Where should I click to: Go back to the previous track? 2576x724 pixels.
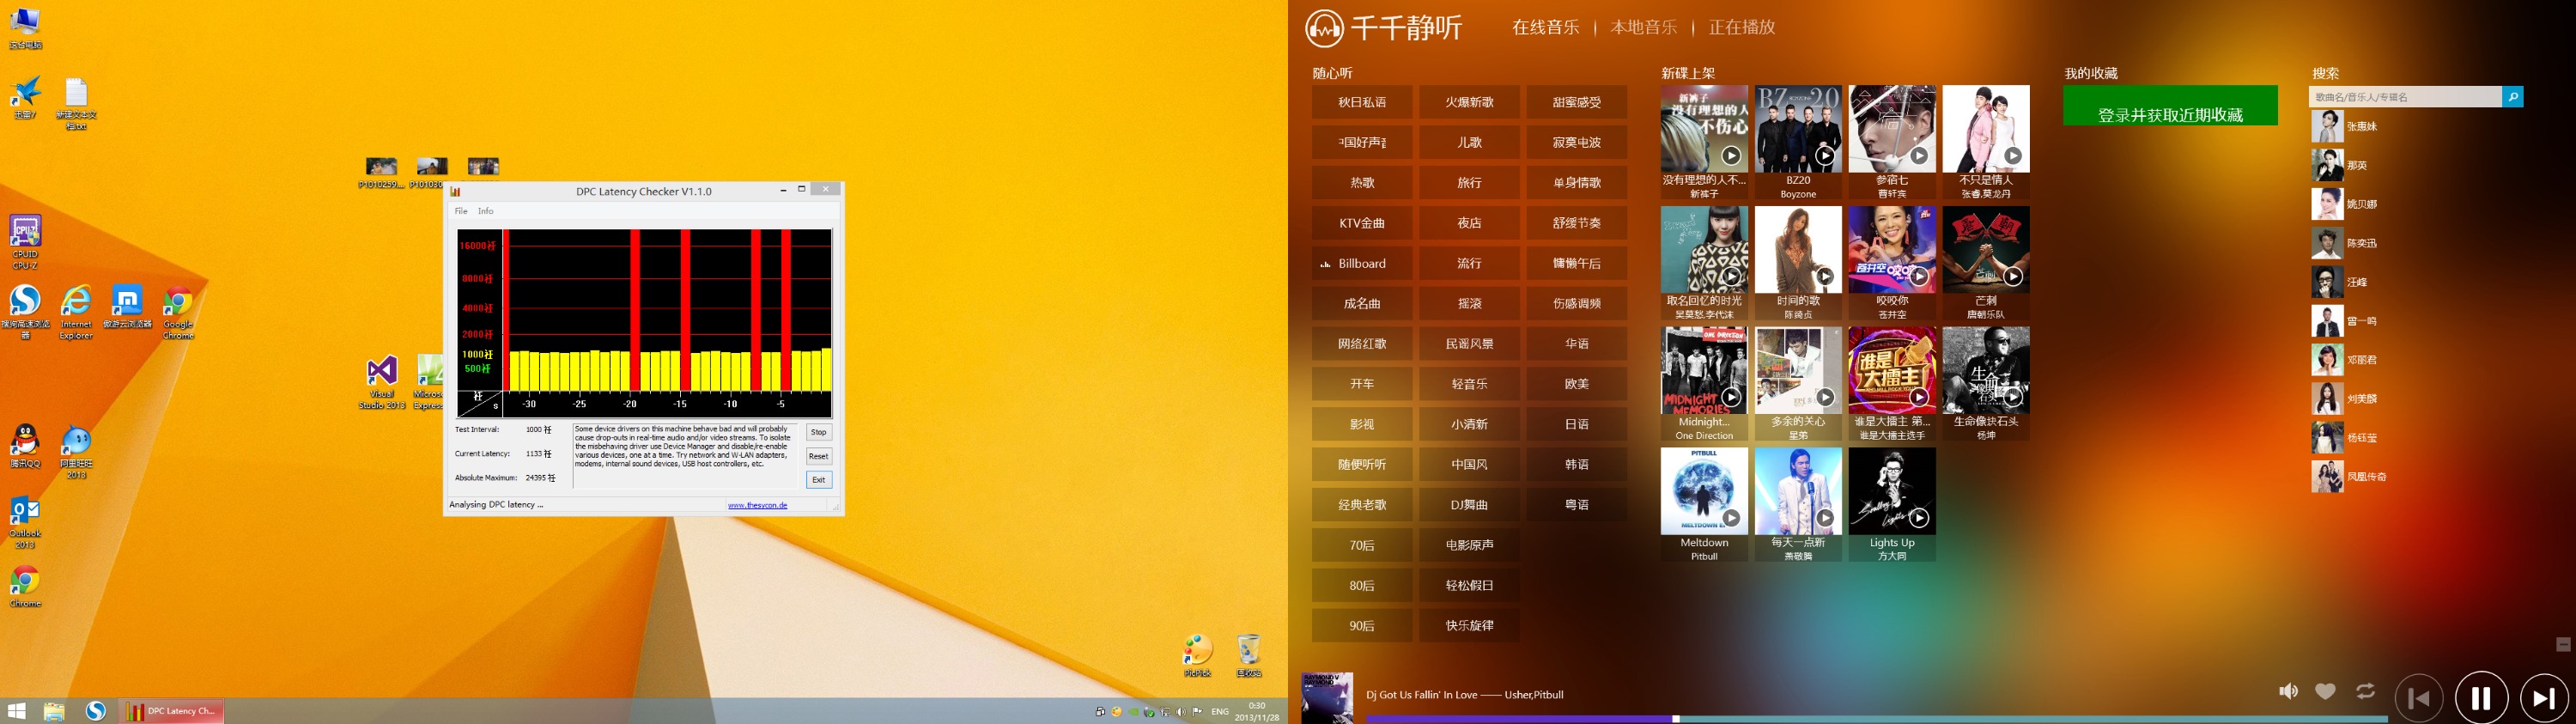pyautogui.click(x=2419, y=698)
